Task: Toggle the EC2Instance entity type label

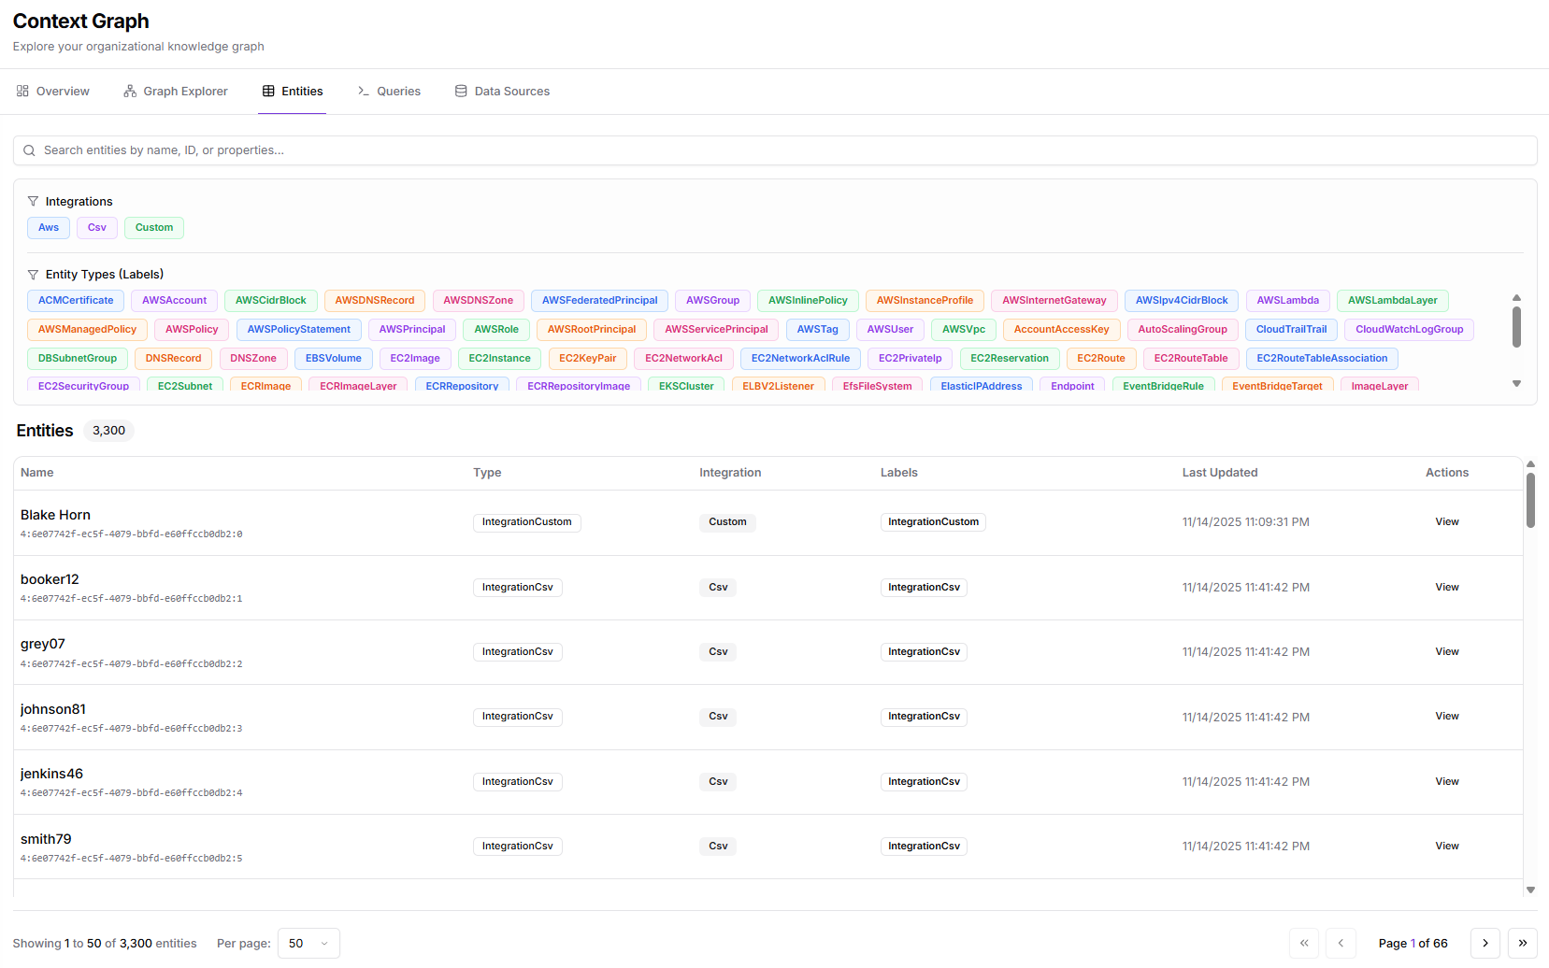Action: [498, 358]
